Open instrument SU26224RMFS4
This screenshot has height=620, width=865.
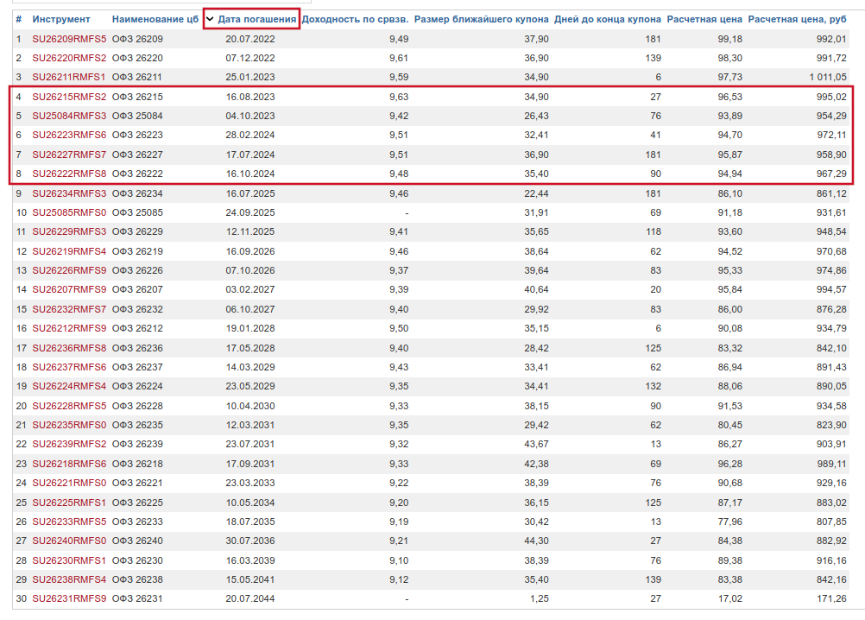click(69, 386)
